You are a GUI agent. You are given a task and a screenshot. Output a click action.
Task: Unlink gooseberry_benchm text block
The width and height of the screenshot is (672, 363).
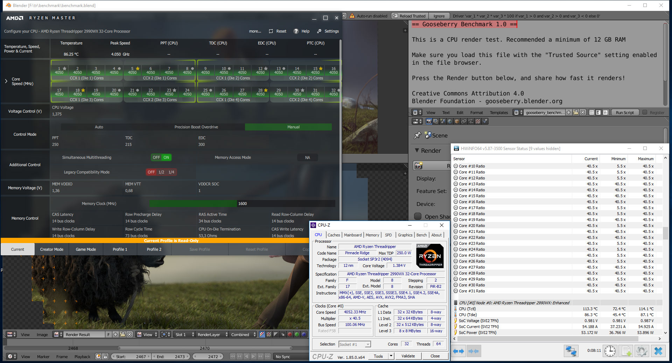[x=583, y=112]
